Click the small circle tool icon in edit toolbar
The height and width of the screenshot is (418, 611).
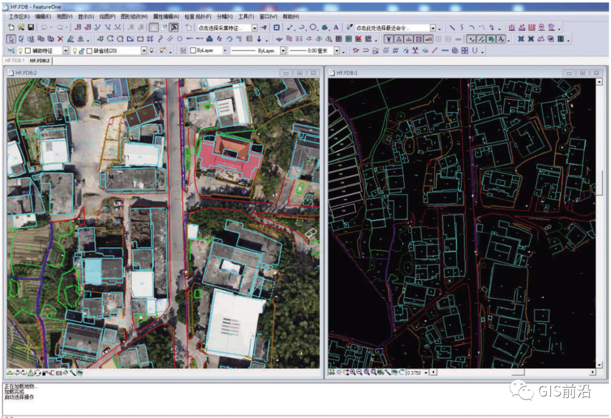click(x=180, y=39)
